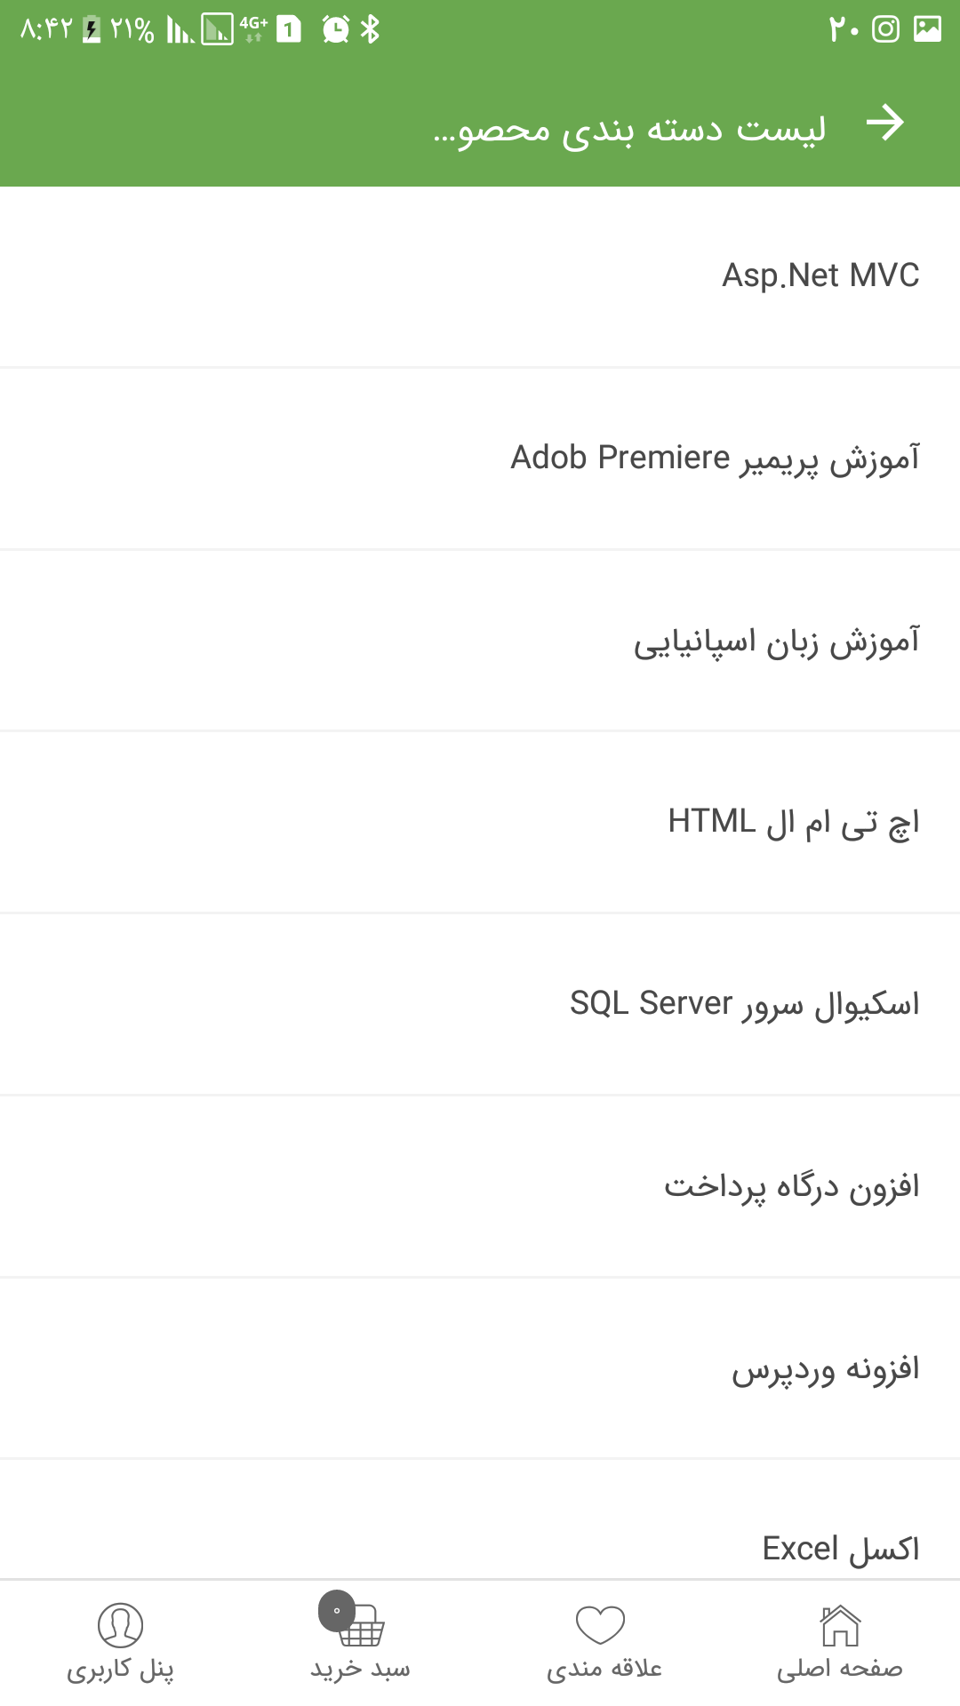The height and width of the screenshot is (1706, 960).
Task: Tap the user panel profile icon
Action: pyautogui.click(x=120, y=1625)
